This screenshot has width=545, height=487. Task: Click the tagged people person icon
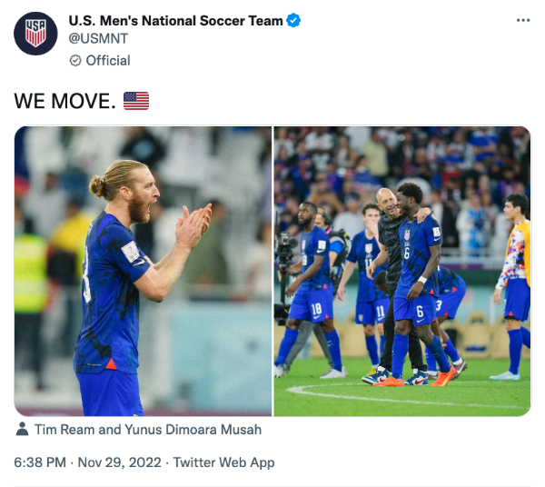pos(22,429)
